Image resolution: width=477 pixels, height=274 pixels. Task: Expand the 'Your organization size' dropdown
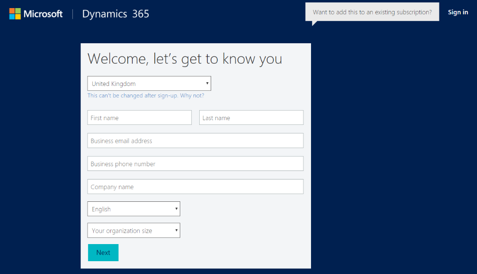[134, 231]
